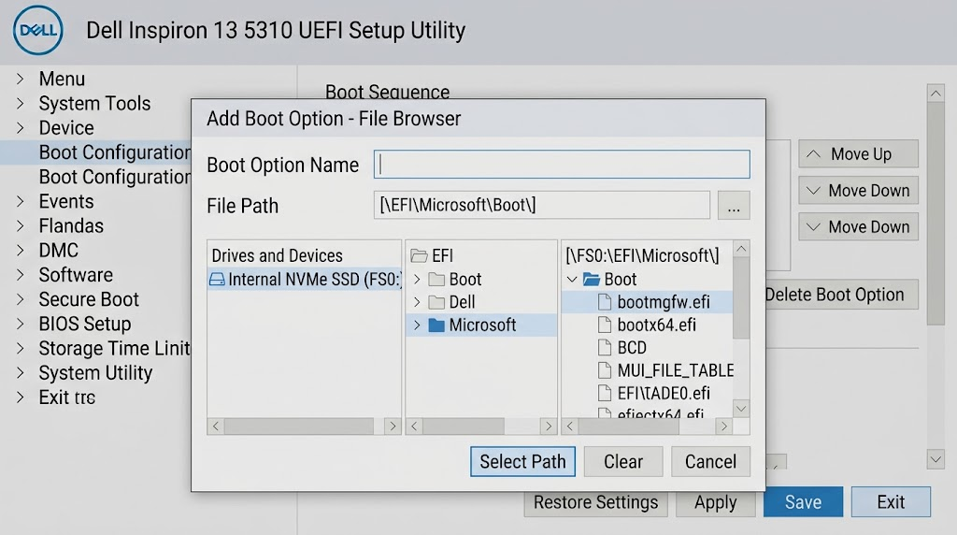
Task: Click file icon next to bootmgfw.efi
Action: [x=605, y=302]
